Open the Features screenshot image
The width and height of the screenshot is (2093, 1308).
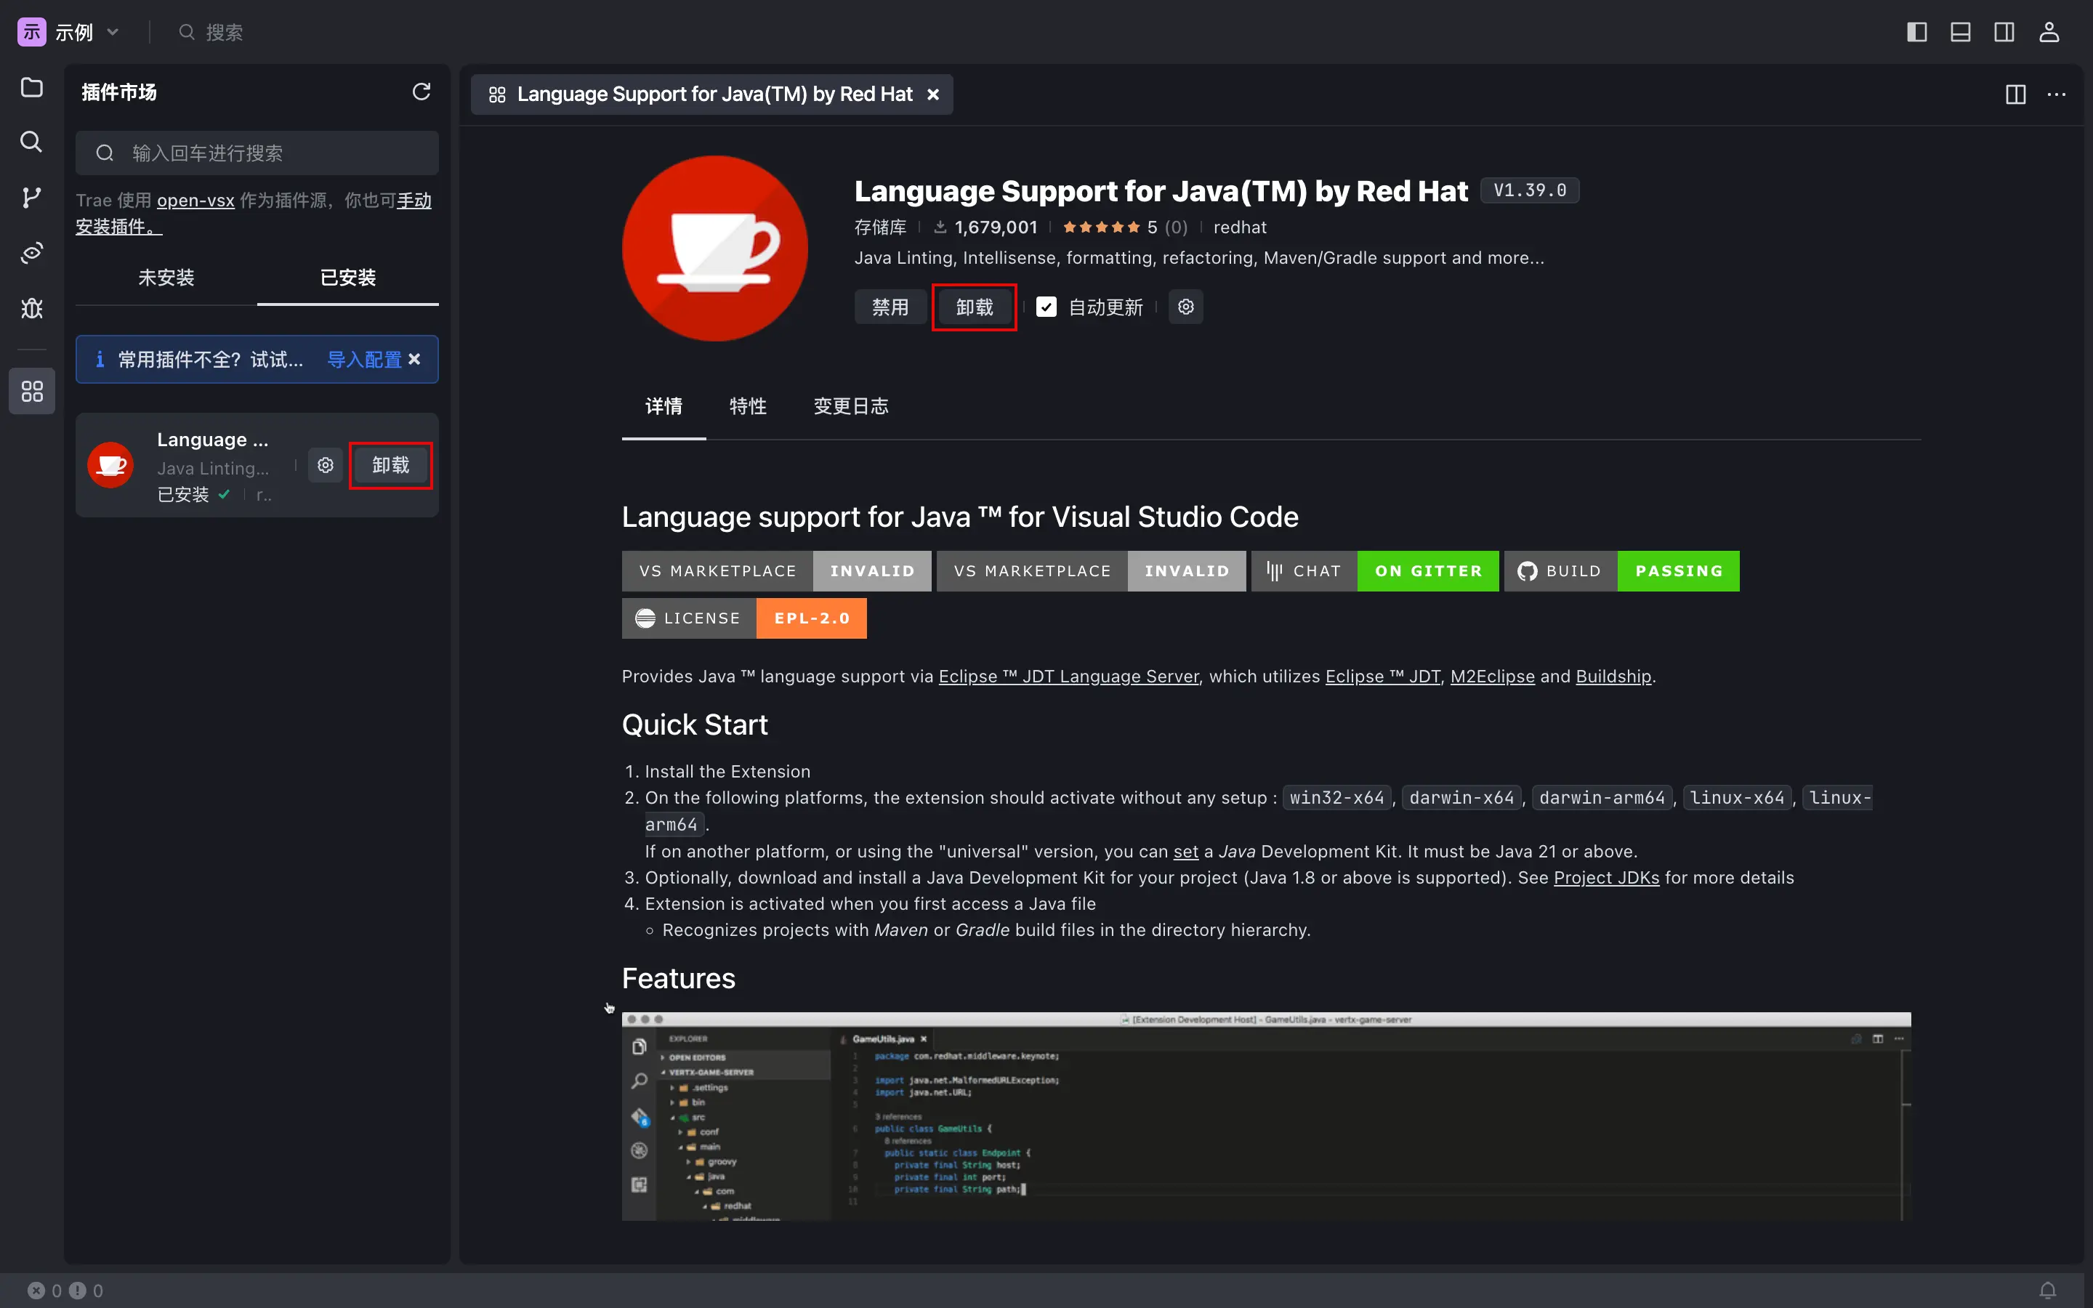(x=1266, y=1116)
